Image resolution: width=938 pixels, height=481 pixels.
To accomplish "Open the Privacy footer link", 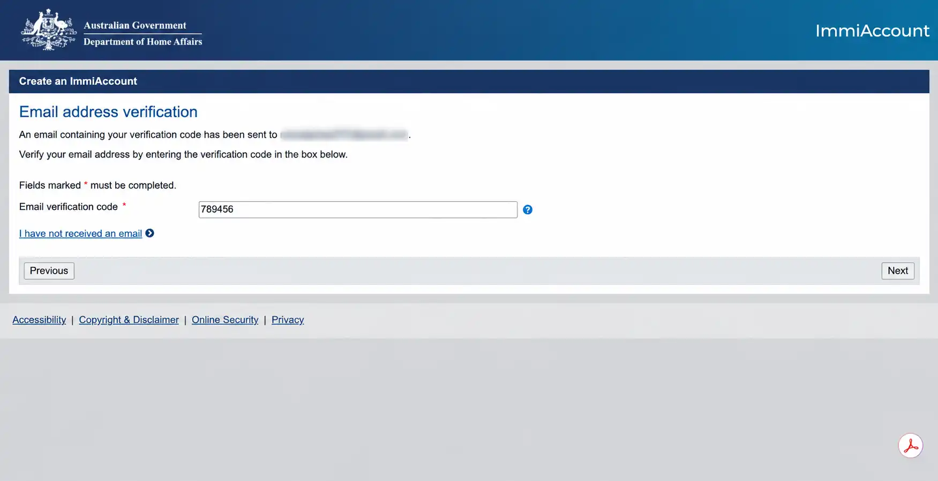I will coord(288,320).
